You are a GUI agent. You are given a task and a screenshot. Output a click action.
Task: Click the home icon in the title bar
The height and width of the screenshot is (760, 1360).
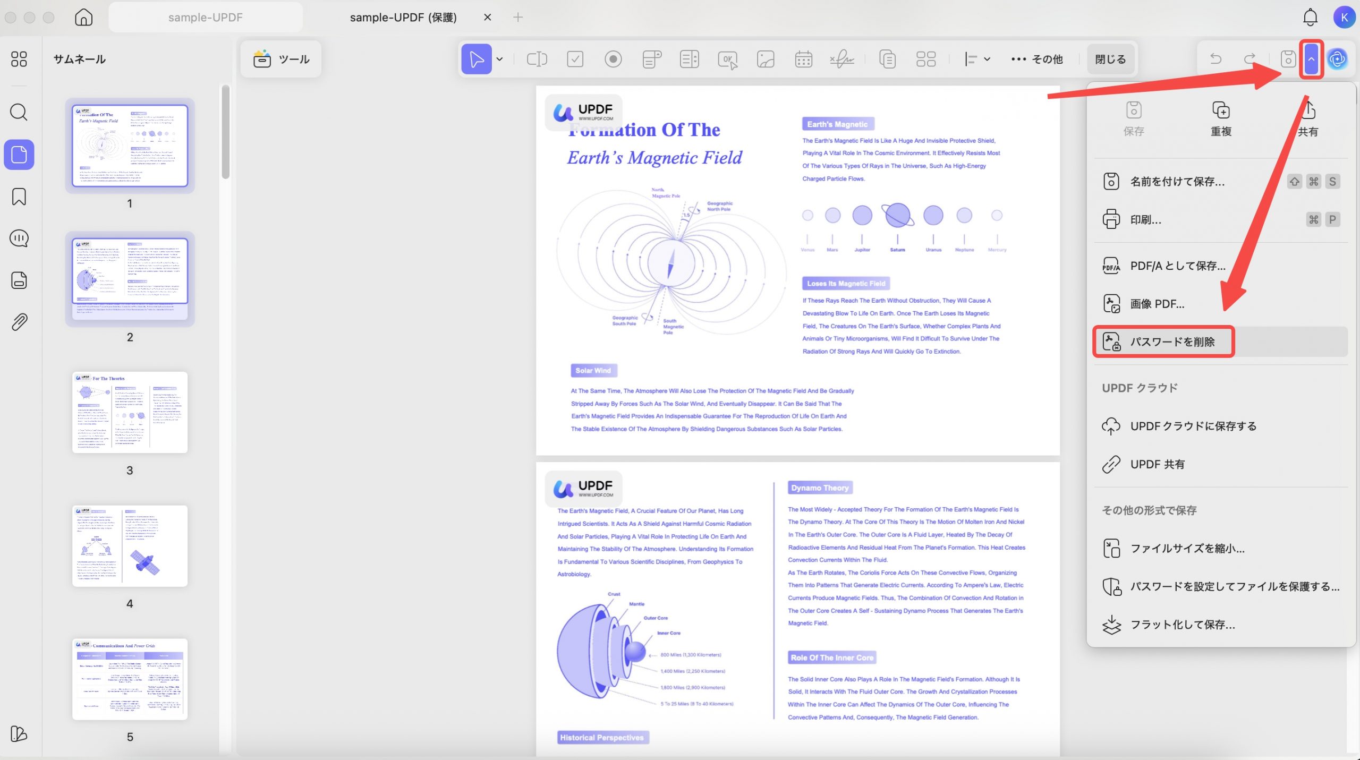pos(83,17)
